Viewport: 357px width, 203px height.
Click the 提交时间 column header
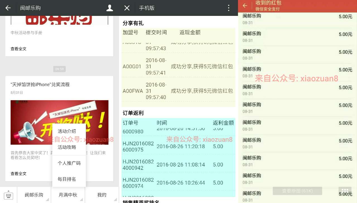click(156, 32)
